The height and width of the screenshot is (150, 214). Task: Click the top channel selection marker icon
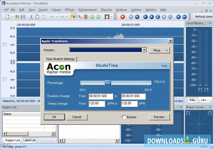[x=4, y=44]
